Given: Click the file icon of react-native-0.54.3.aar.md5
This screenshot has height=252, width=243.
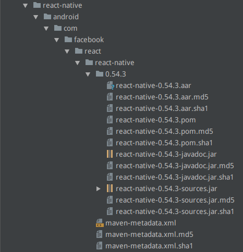Looking at the screenshot, I should (x=110, y=97).
